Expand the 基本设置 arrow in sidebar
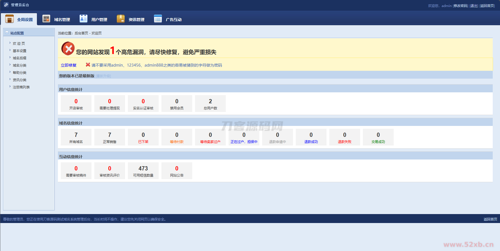The height and width of the screenshot is (251, 500). pyautogui.click(x=10, y=50)
